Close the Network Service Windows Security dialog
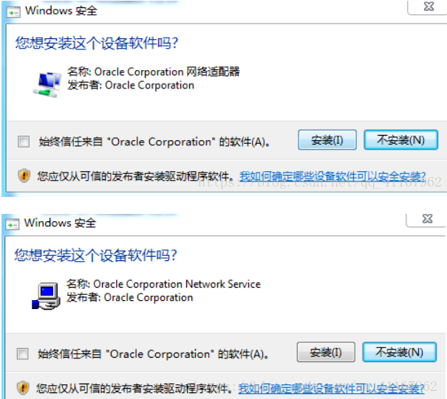Image resolution: width=447 pixels, height=399 pixels. (427, 219)
